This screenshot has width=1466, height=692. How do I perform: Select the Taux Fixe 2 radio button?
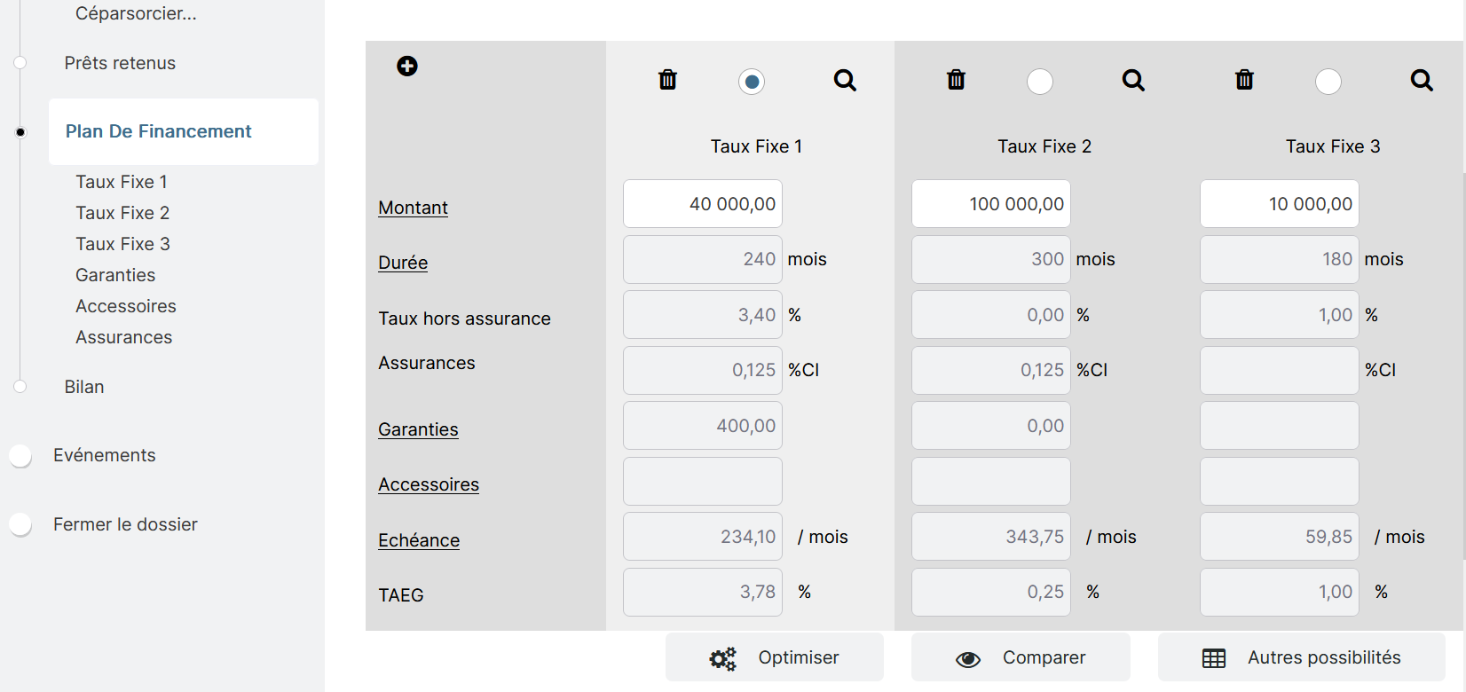click(x=1040, y=82)
